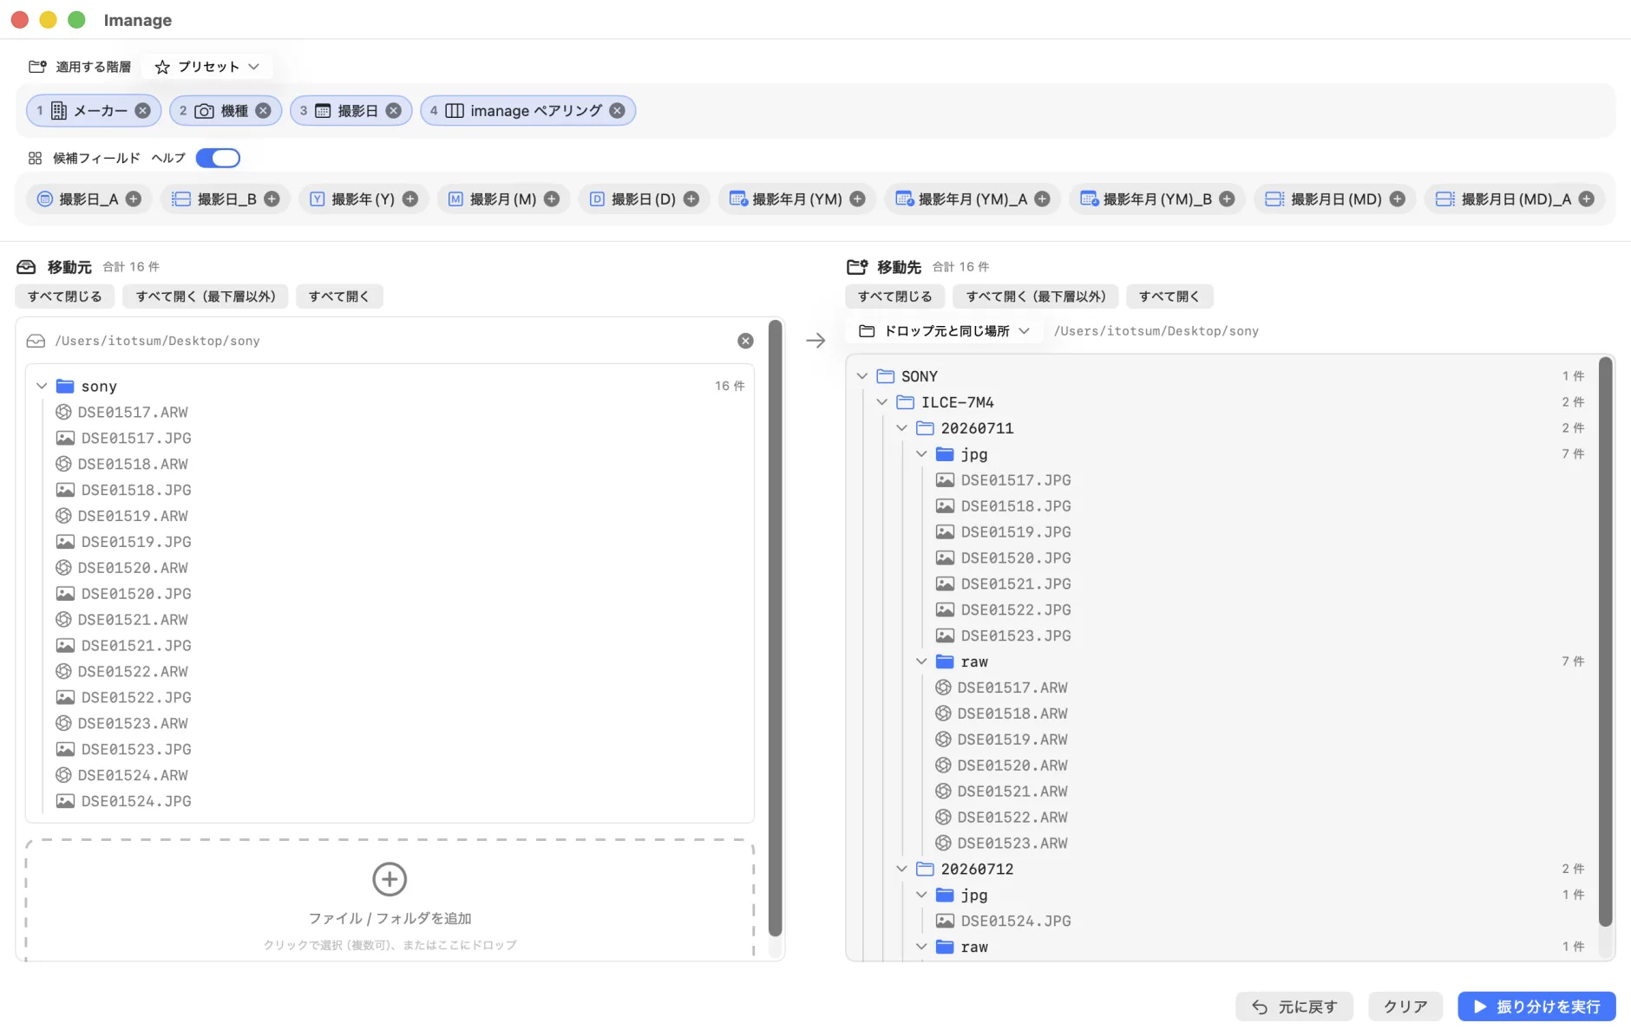The width and height of the screenshot is (1631, 1036).
Task: Click the 元に戻す undo button
Action: pos(1294,1007)
